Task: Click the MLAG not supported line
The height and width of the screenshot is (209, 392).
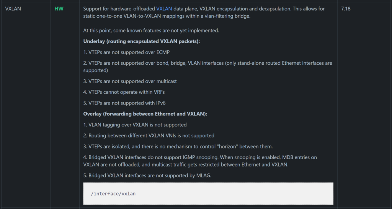Action: 147,175
